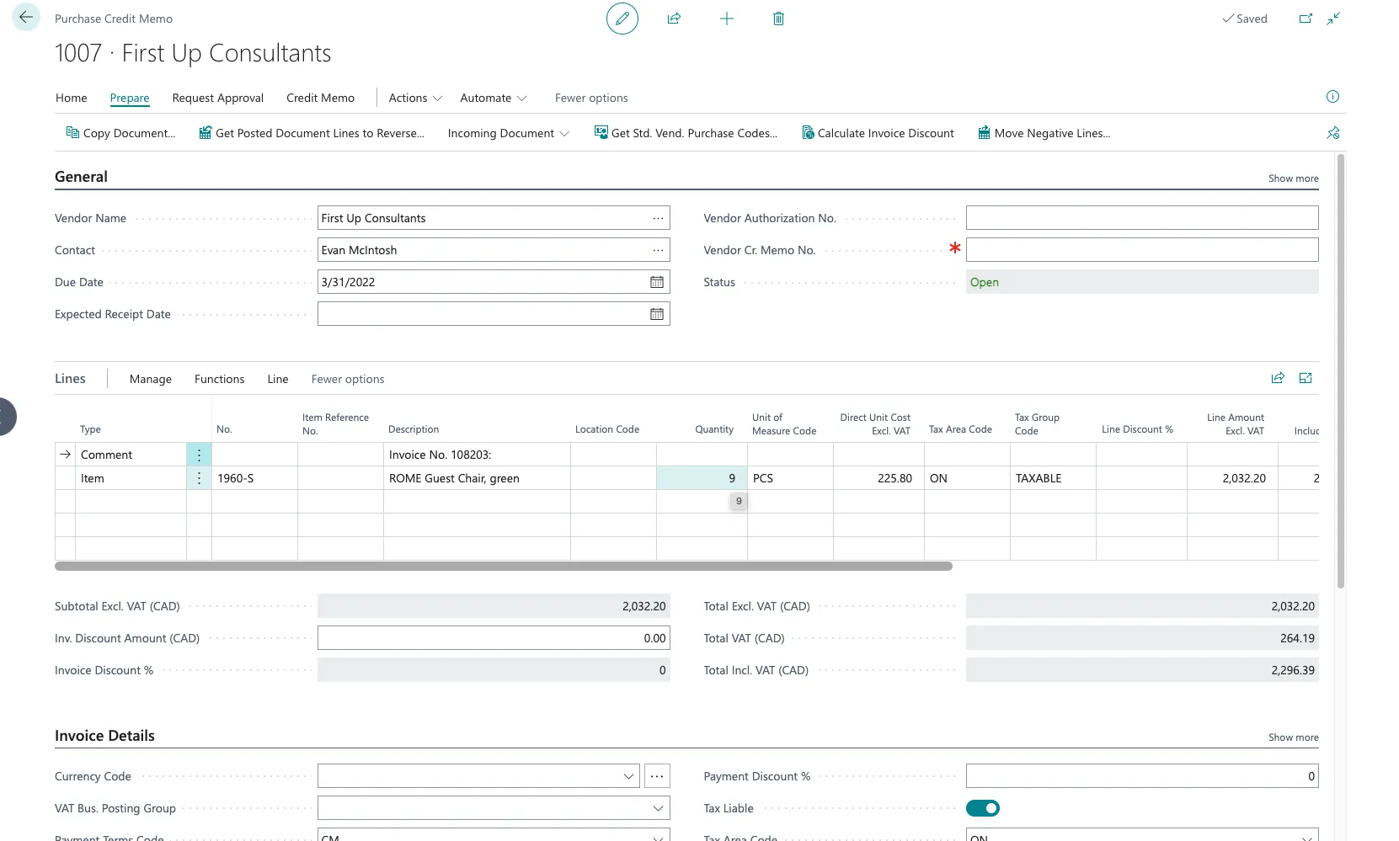Click the Quantity column header
The image size is (1399, 841).
point(714,429)
